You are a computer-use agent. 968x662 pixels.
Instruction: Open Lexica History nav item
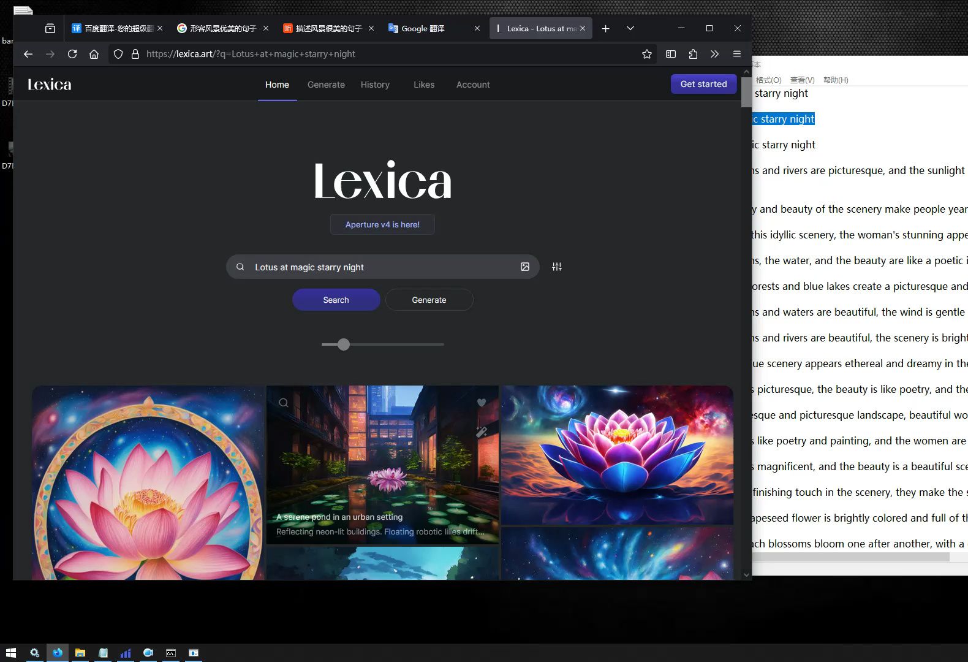point(375,85)
